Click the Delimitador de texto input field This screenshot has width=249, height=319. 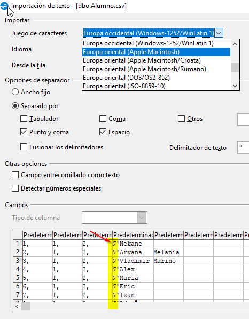(243, 147)
